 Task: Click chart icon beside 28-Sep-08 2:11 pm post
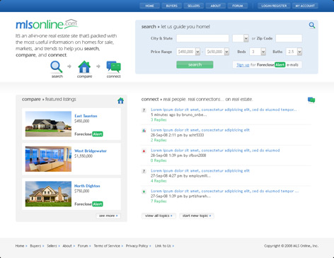(144, 130)
